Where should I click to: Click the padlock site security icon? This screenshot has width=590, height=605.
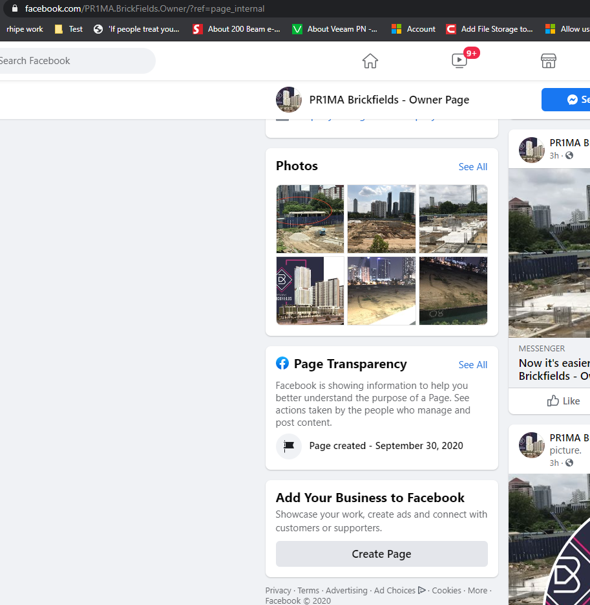pyautogui.click(x=15, y=8)
